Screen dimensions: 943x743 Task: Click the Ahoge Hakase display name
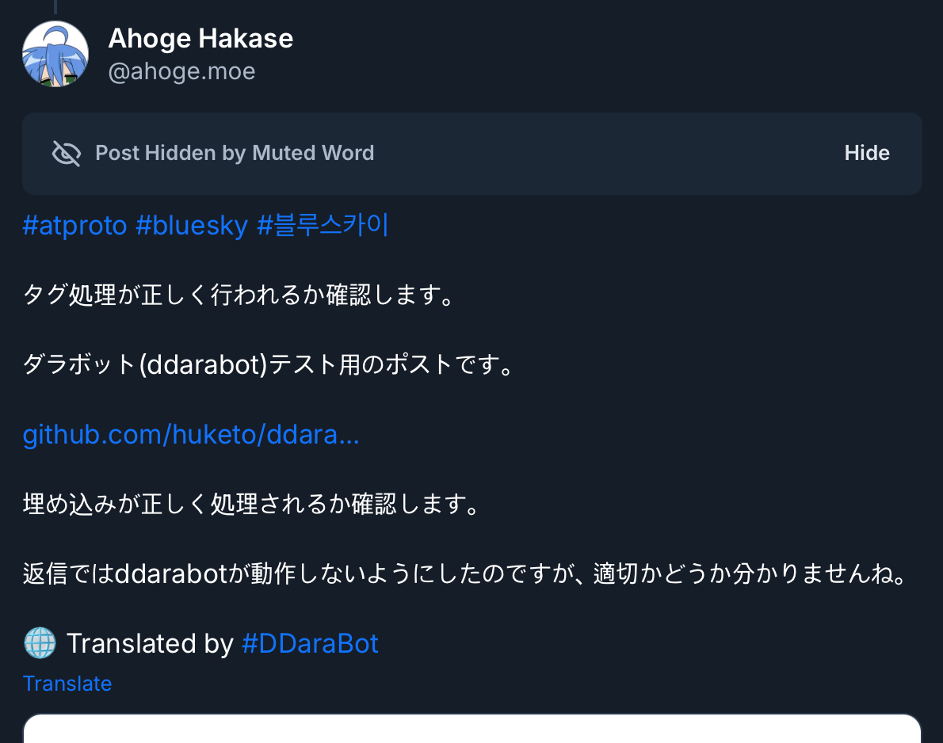click(x=200, y=38)
